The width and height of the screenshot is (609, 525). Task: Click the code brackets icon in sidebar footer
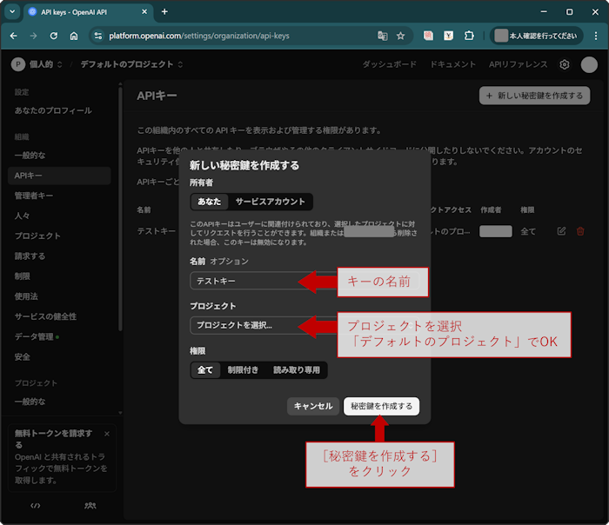coord(36,505)
